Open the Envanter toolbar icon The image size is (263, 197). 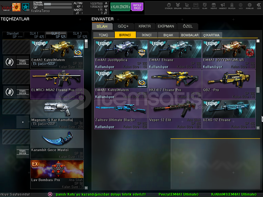click(195, 6)
